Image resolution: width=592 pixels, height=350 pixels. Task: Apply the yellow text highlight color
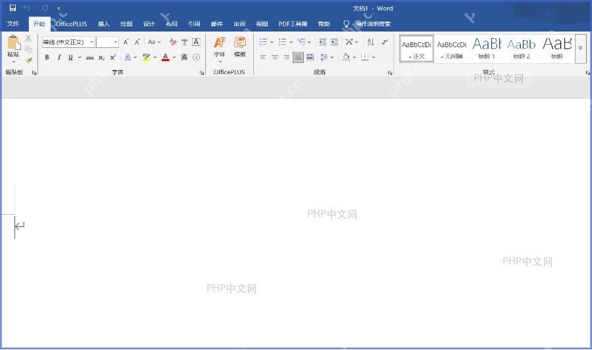(x=146, y=57)
